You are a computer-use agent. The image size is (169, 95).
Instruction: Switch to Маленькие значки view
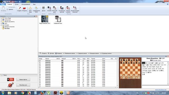[x=69, y=53]
